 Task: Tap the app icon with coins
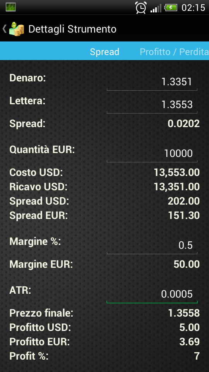(17, 29)
